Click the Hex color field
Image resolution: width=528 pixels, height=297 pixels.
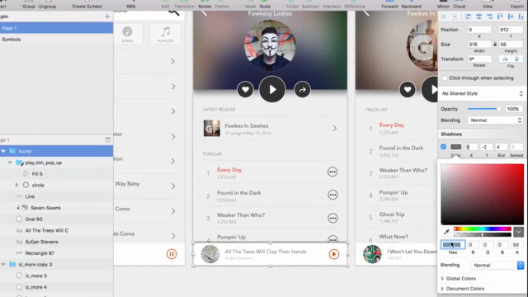[x=453, y=245]
